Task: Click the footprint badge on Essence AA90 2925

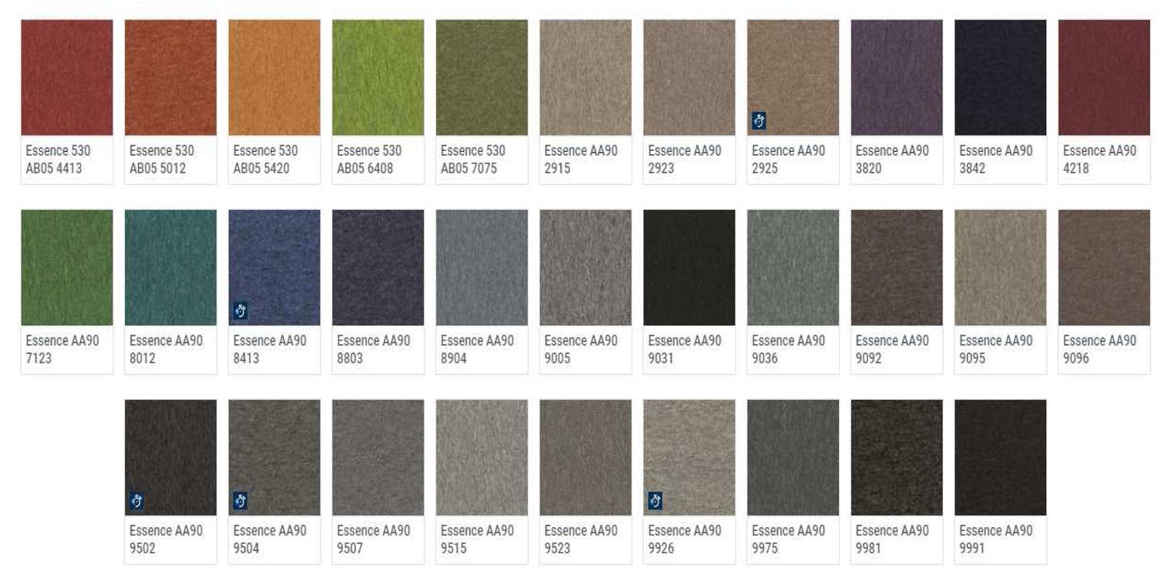Action: click(x=760, y=122)
